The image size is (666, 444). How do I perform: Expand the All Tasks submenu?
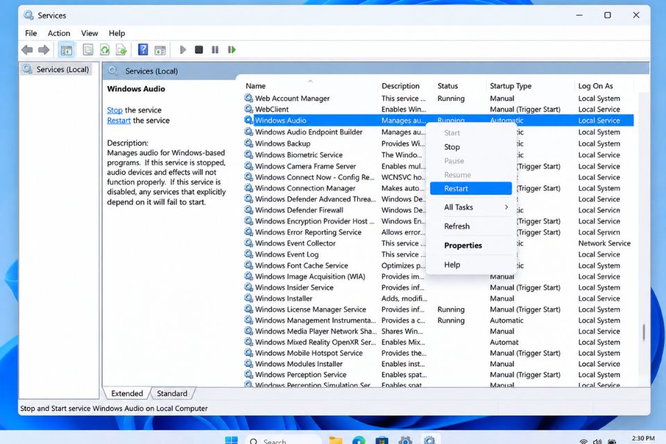click(471, 207)
